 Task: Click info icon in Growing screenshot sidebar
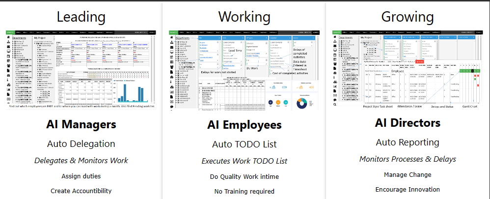(334, 77)
